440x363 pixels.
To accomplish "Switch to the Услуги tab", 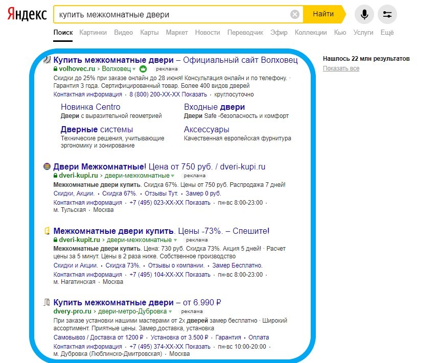I will (363, 33).
